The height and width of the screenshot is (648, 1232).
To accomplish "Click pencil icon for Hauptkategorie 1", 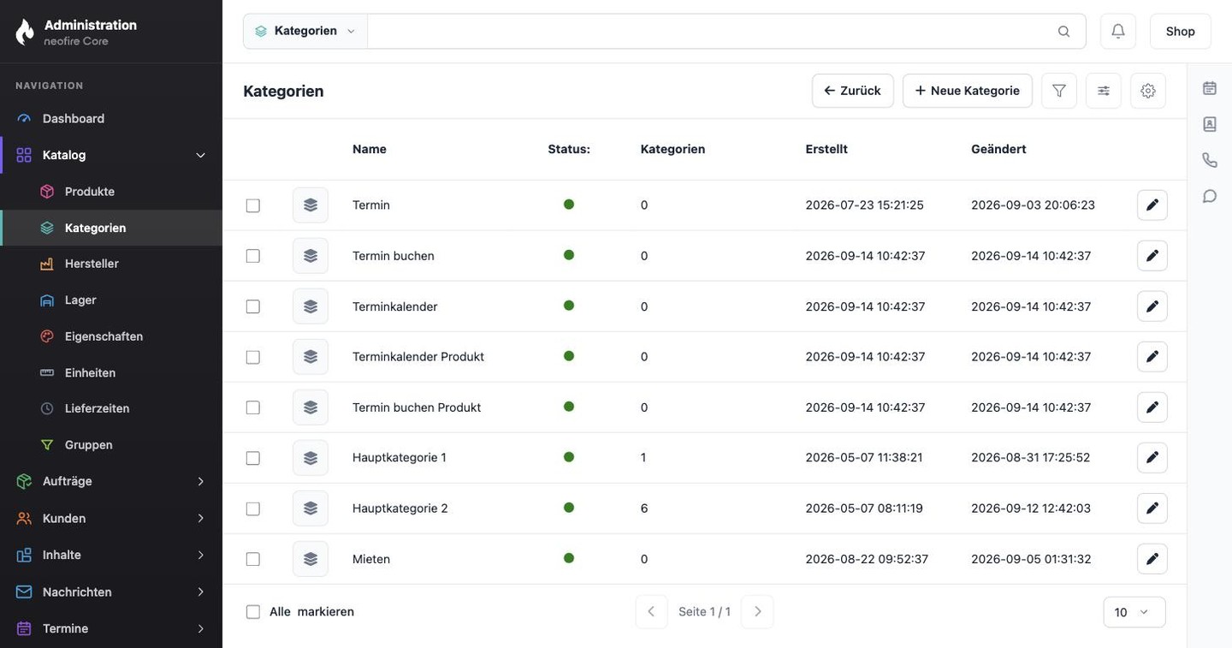I will 1152,458.
